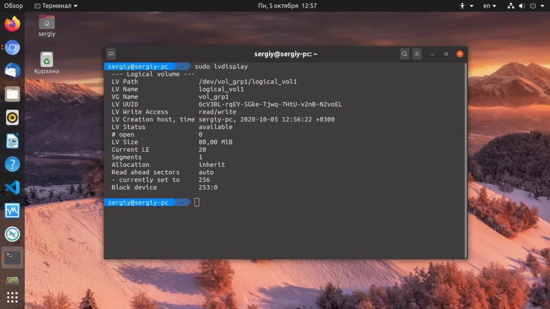This screenshot has width=550, height=309.
Task: Click the Block device '253:0' value
Action: tap(208, 187)
